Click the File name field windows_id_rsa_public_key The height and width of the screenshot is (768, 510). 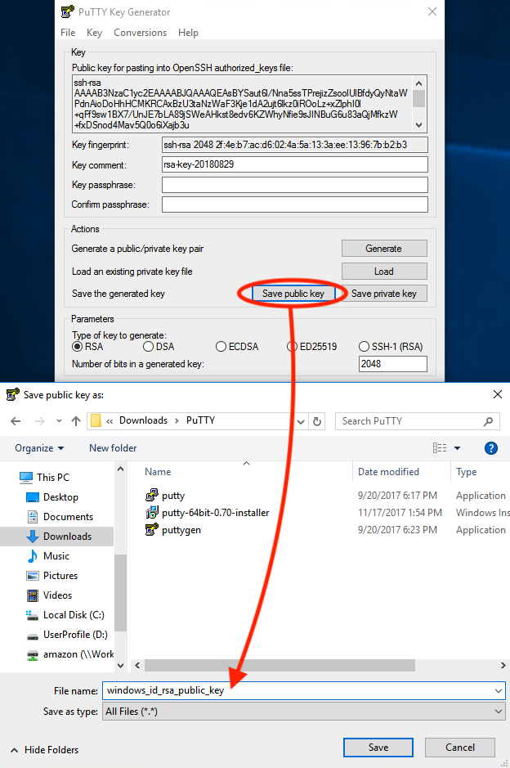[x=303, y=690]
